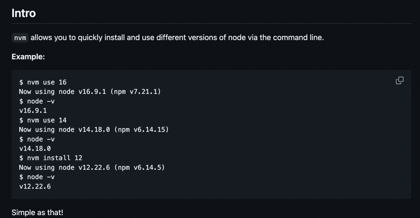Click the 'v16.9.1' version output line

click(x=33, y=110)
